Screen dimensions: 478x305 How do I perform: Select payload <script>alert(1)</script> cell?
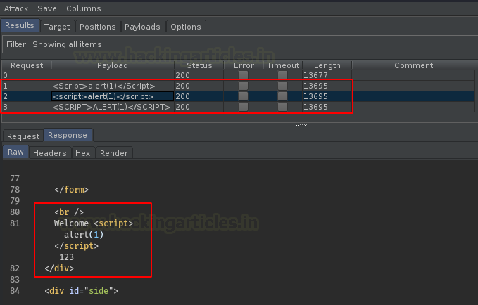pyautogui.click(x=113, y=96)
